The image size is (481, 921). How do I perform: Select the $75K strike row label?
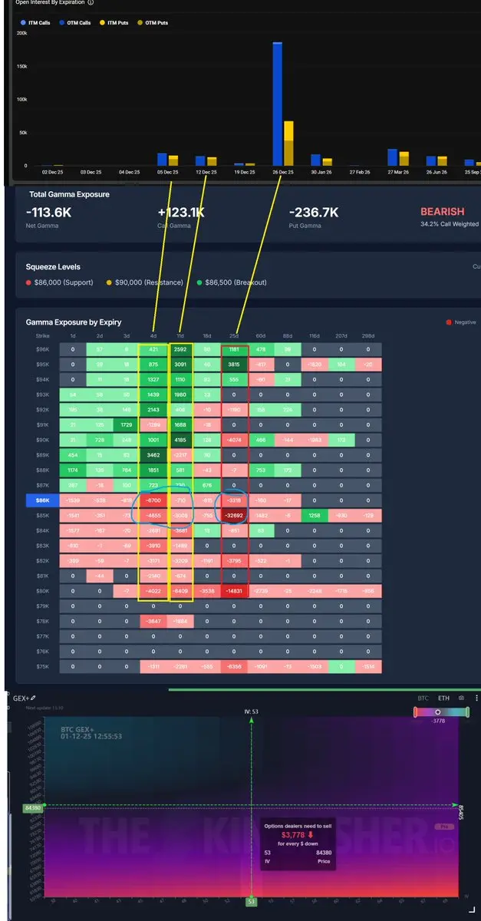tap(42, 665)
